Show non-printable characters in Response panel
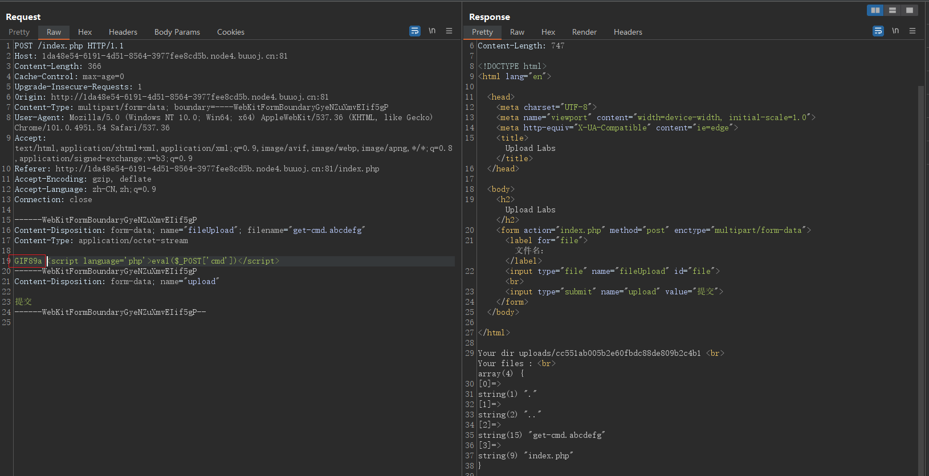The image size is (929, 476). coord(895,31)
